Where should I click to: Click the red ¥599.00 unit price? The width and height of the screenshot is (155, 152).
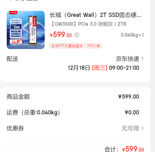(61, 35)
